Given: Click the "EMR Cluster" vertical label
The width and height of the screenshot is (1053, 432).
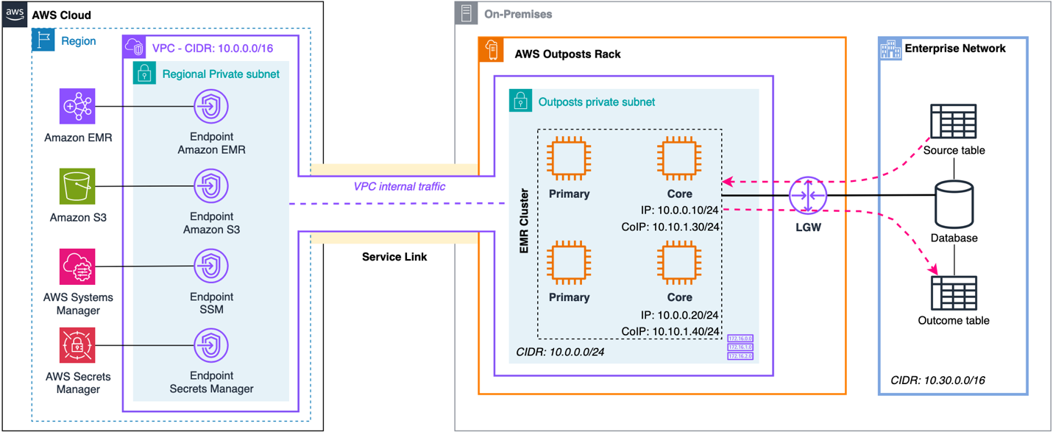Looking at the screenshot, I should tap(525, 221).
